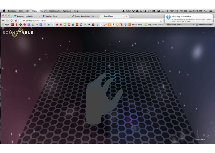Click the browser Forward arrow
Viewport: 215px width, 153px height.
click(x=7, y=20)
